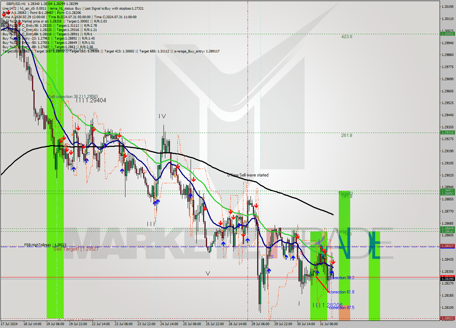Click the Point A:1.28063 value

click(15, 12)
